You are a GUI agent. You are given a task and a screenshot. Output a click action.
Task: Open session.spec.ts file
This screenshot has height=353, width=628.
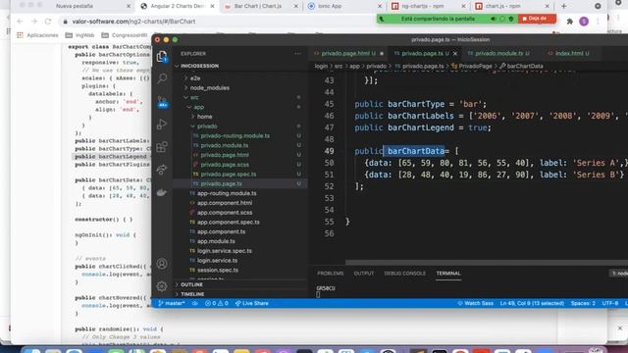pos(218,271)
